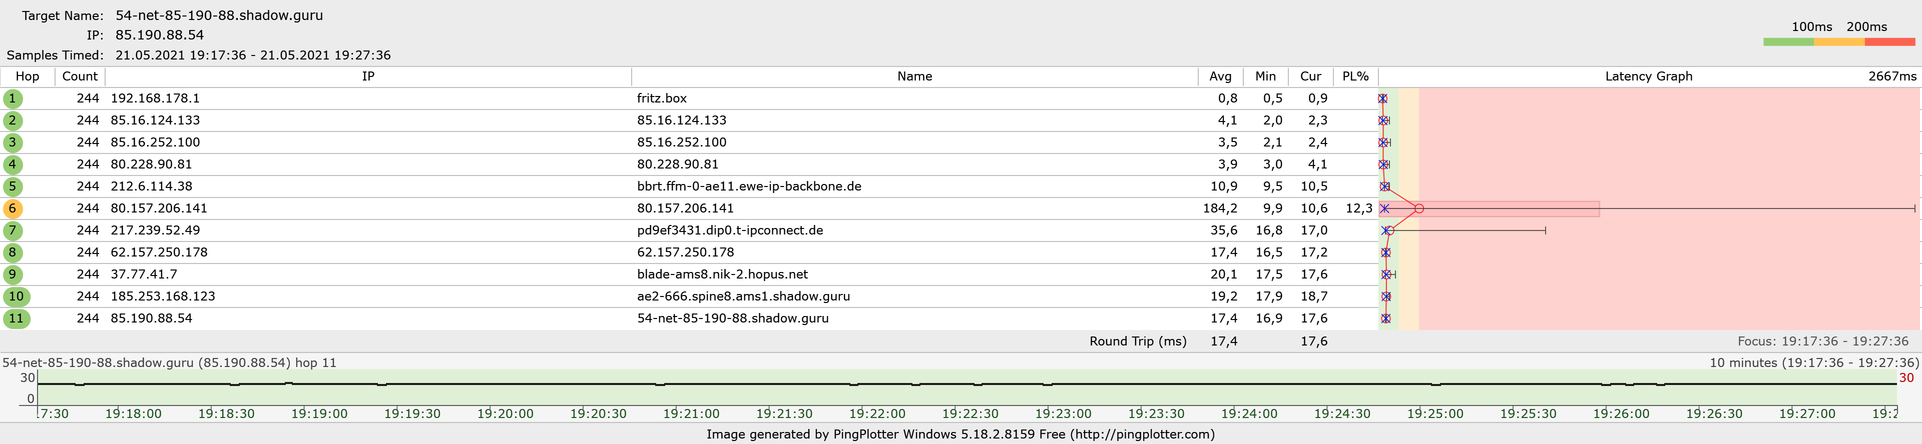Click the bbrt.ffm-0-ae11.ewe-ip-backbone.de hop name
Image resolution: width=1922 pixels, height=444 pixels.
coord(749,186)
